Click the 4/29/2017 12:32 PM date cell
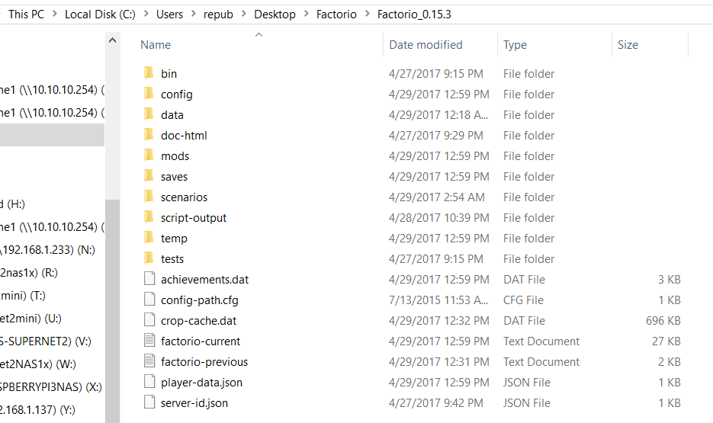 (x=438, y=321)
